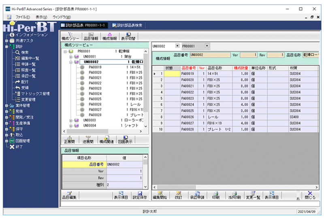Click the 改訂 revision icon

click(179, 195)
